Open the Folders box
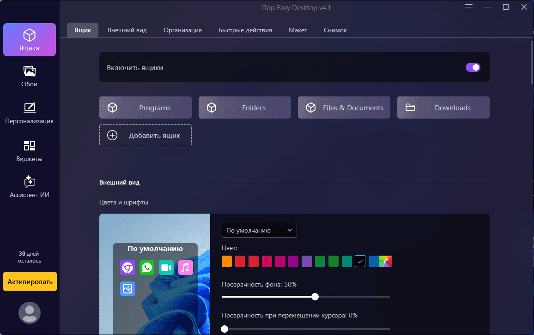 click(245, 108)
